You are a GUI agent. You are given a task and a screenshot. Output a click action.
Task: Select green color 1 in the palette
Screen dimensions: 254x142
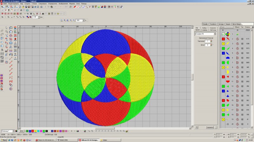click(27, 131)
